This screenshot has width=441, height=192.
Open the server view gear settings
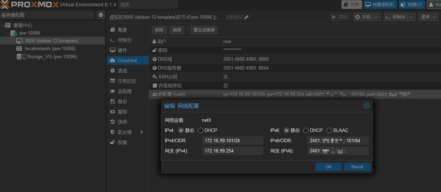pyautogui.click(x=101, y=15)
